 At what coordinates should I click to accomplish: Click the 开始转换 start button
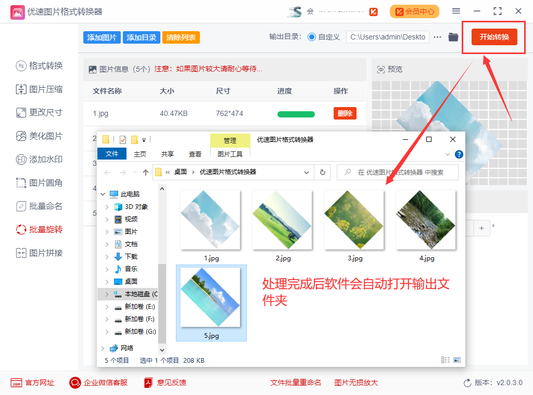pos(494,37)
